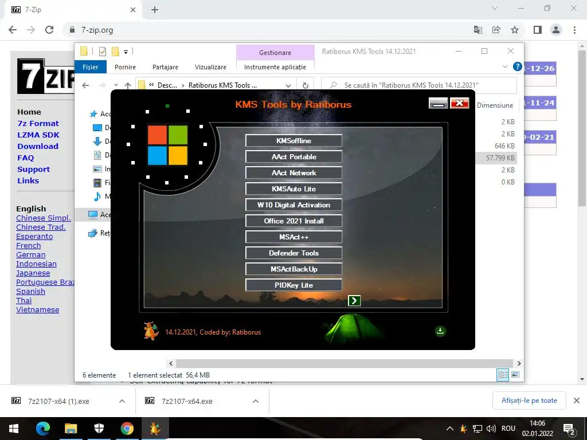Run Office 2021 Install
This screenshot has height=440, width=587.
pos(293,221)
